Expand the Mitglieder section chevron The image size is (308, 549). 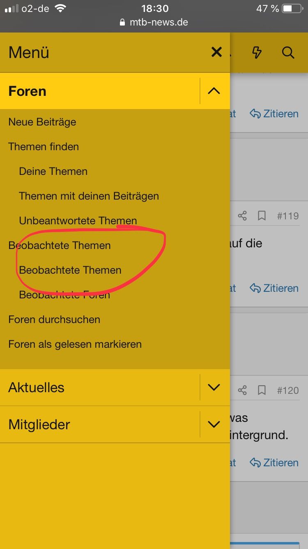(x=214, y=424)
